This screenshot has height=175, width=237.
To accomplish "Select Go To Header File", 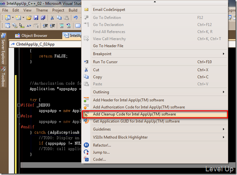I will [x=155, y=46].
